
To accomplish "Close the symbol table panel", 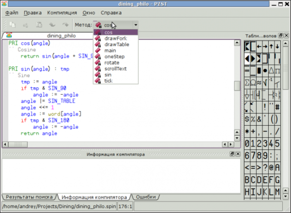I will pos(286,35).
